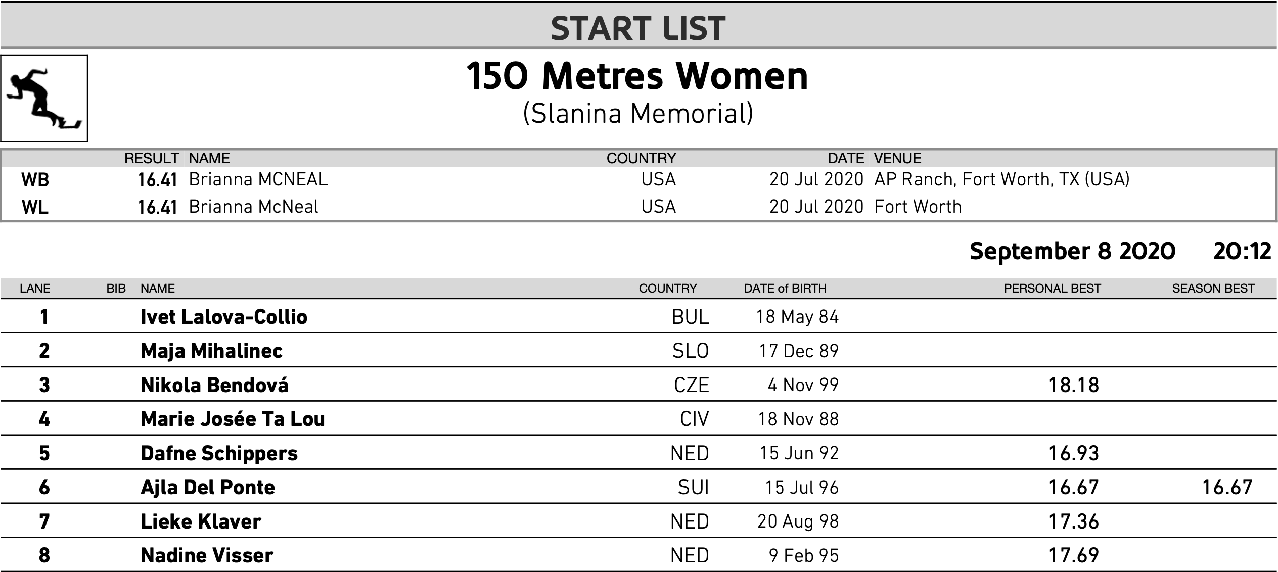The width and height of the screenshot is (1278, 572).
Task: Click the sprinter pictogram icon
Action: 44,98
